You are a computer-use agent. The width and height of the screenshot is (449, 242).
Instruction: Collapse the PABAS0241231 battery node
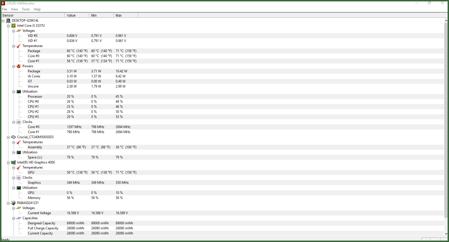(x=8, y=203)
